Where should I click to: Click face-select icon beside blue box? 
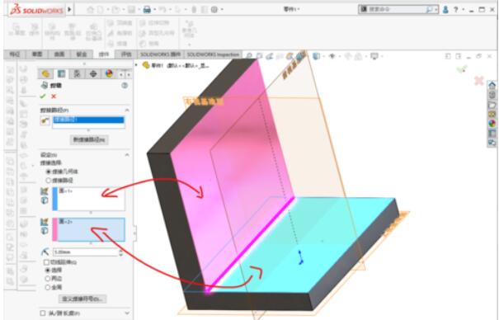[x=45, y=191]
